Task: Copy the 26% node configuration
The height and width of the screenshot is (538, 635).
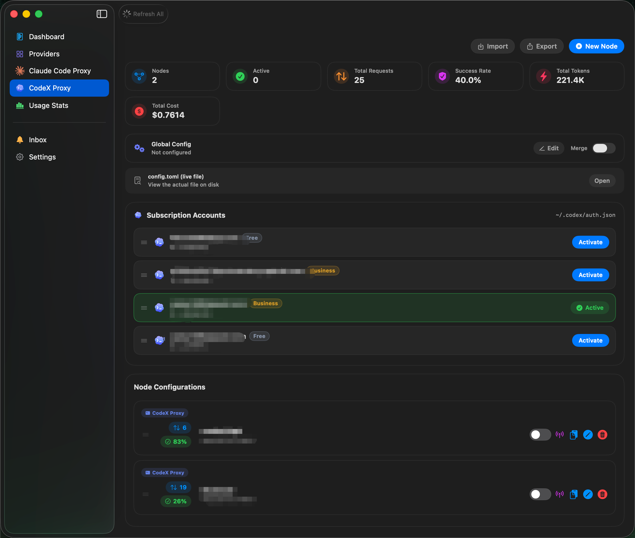Action: (574, 494)
